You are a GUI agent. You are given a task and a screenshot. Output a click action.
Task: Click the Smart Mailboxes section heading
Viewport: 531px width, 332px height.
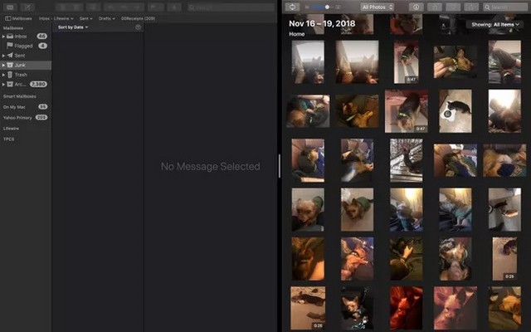pyautogui.click(x=20, y=96)
